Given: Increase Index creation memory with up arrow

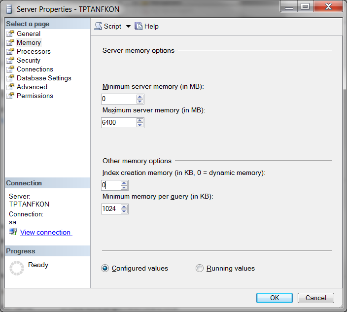Looking at the screenshot, I should [x=124, y=183].
